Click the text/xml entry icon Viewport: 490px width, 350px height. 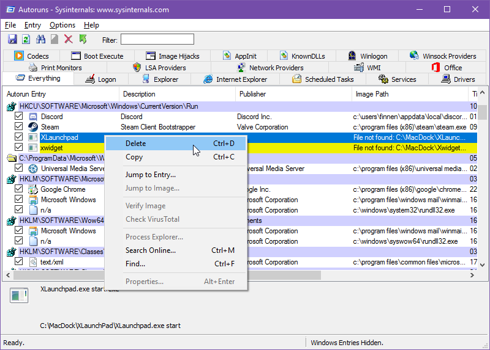[x=33, y=262]
